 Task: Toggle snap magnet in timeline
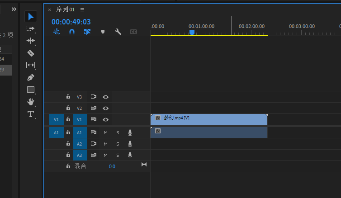pos(71,32)
